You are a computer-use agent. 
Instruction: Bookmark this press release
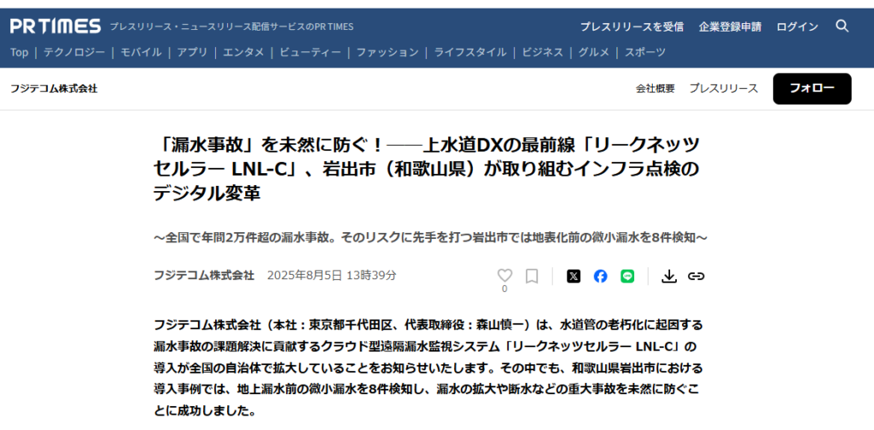click(x=532, y=276)
